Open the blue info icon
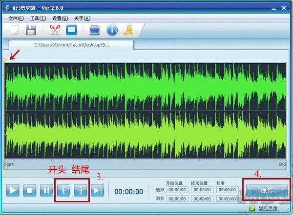The width and height of the screenshot is (293, 215). 112,30
